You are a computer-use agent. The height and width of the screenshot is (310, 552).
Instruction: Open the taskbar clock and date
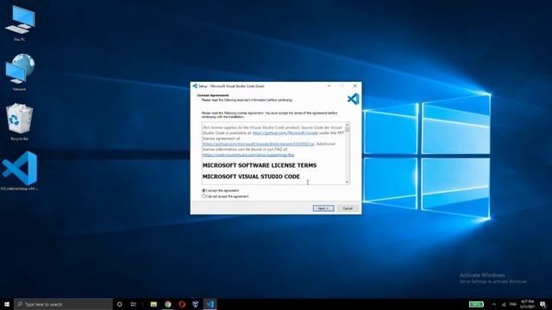coord(527,304)
